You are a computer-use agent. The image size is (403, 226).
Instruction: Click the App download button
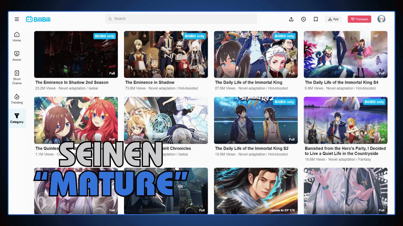tap(333, 19)
